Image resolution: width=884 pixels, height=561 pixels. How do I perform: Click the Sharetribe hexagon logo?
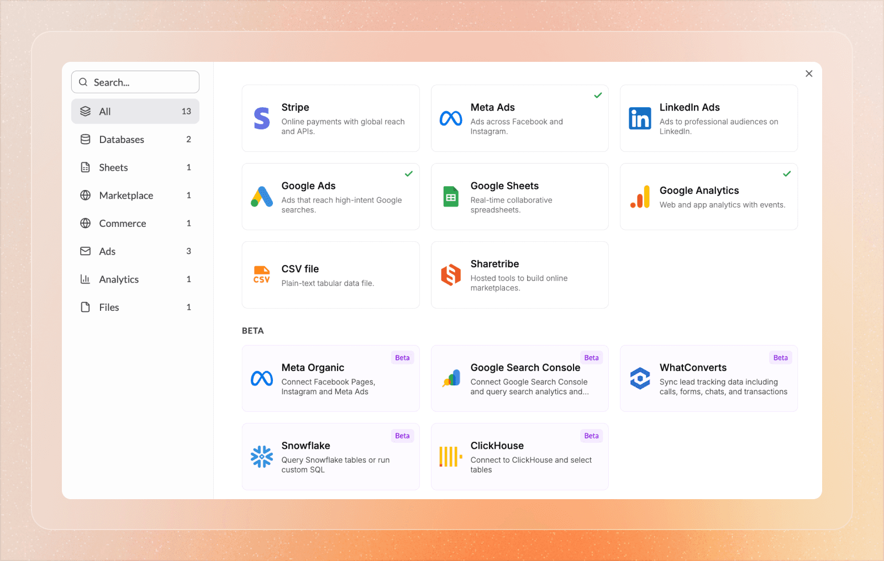[x=451, y=275]
